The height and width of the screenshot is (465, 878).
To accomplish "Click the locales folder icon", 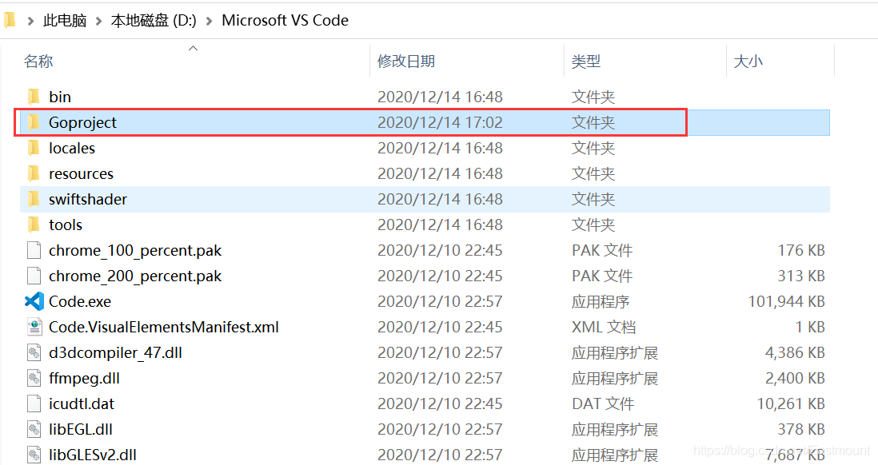I will [34, 149].
